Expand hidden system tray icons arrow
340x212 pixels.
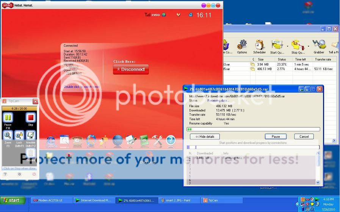298,204
